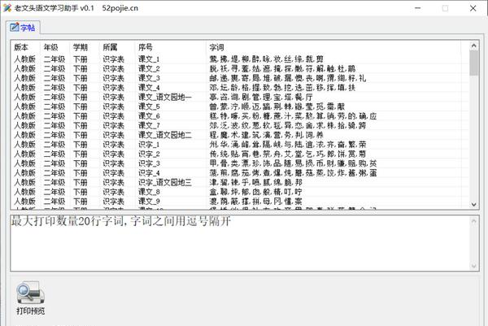Screen dimensions: 488x326
Task: Sort by 版本 column header
Action: point(25,47)
